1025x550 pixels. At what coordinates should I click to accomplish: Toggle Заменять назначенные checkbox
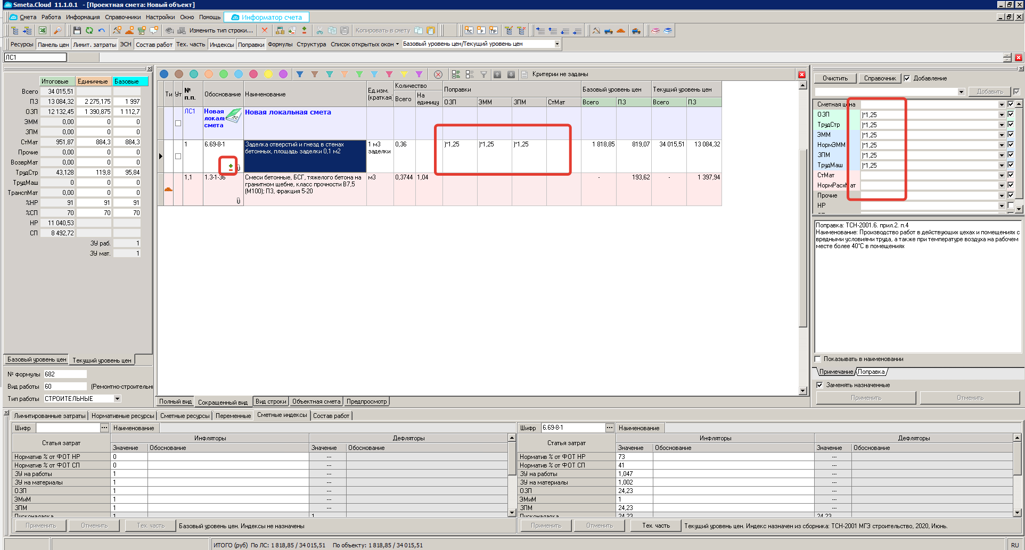pos(820,385)
